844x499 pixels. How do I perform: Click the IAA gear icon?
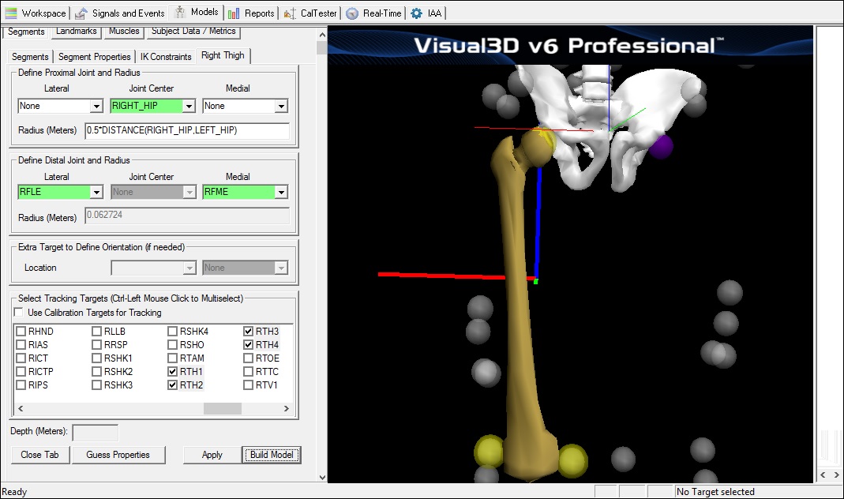[x=416, y=13]
